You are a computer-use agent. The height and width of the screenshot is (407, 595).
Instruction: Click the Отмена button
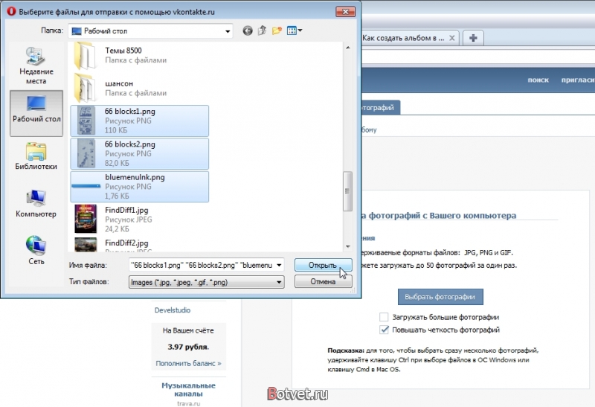click(x=323, y=282)
